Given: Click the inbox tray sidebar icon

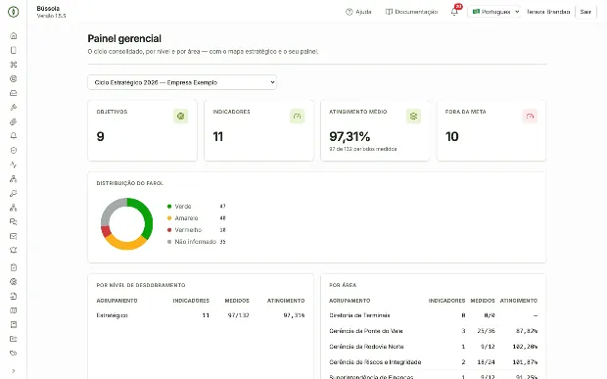Looking at the screenshot, I should pyautogui.click(x=13, y=93).
